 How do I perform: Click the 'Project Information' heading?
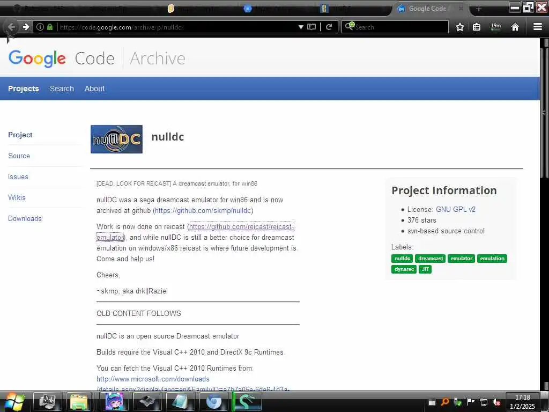tap(444, 190)
